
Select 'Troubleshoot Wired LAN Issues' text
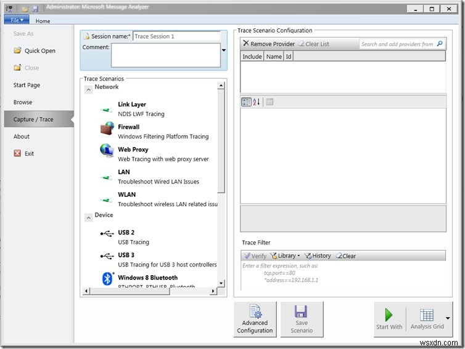pos(158,182)
